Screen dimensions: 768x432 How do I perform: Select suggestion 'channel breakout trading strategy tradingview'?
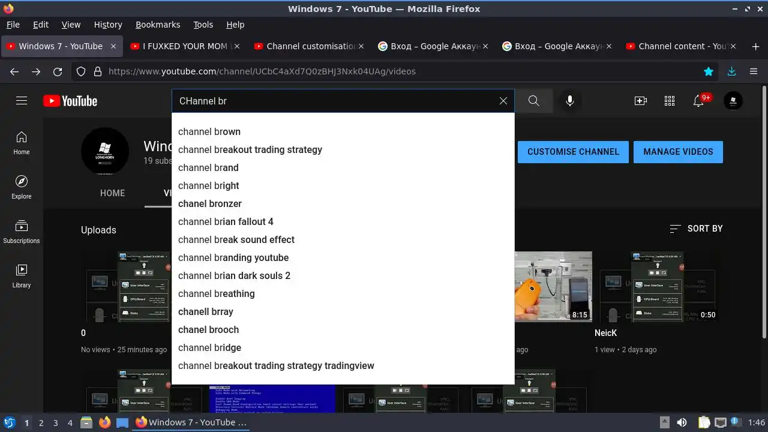(343, 365)
